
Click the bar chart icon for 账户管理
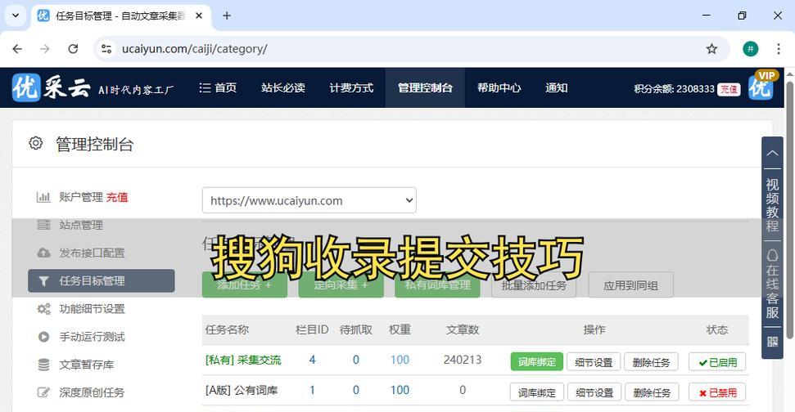click(x=43, y=197)
